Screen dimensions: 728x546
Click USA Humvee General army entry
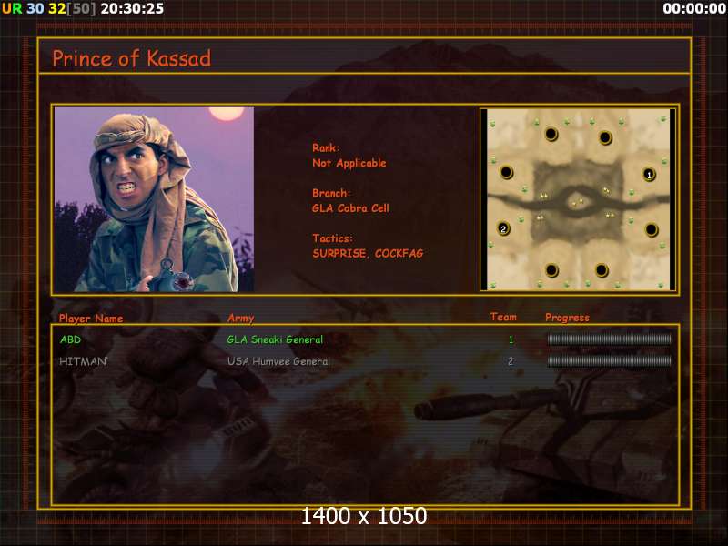[278, 361]
